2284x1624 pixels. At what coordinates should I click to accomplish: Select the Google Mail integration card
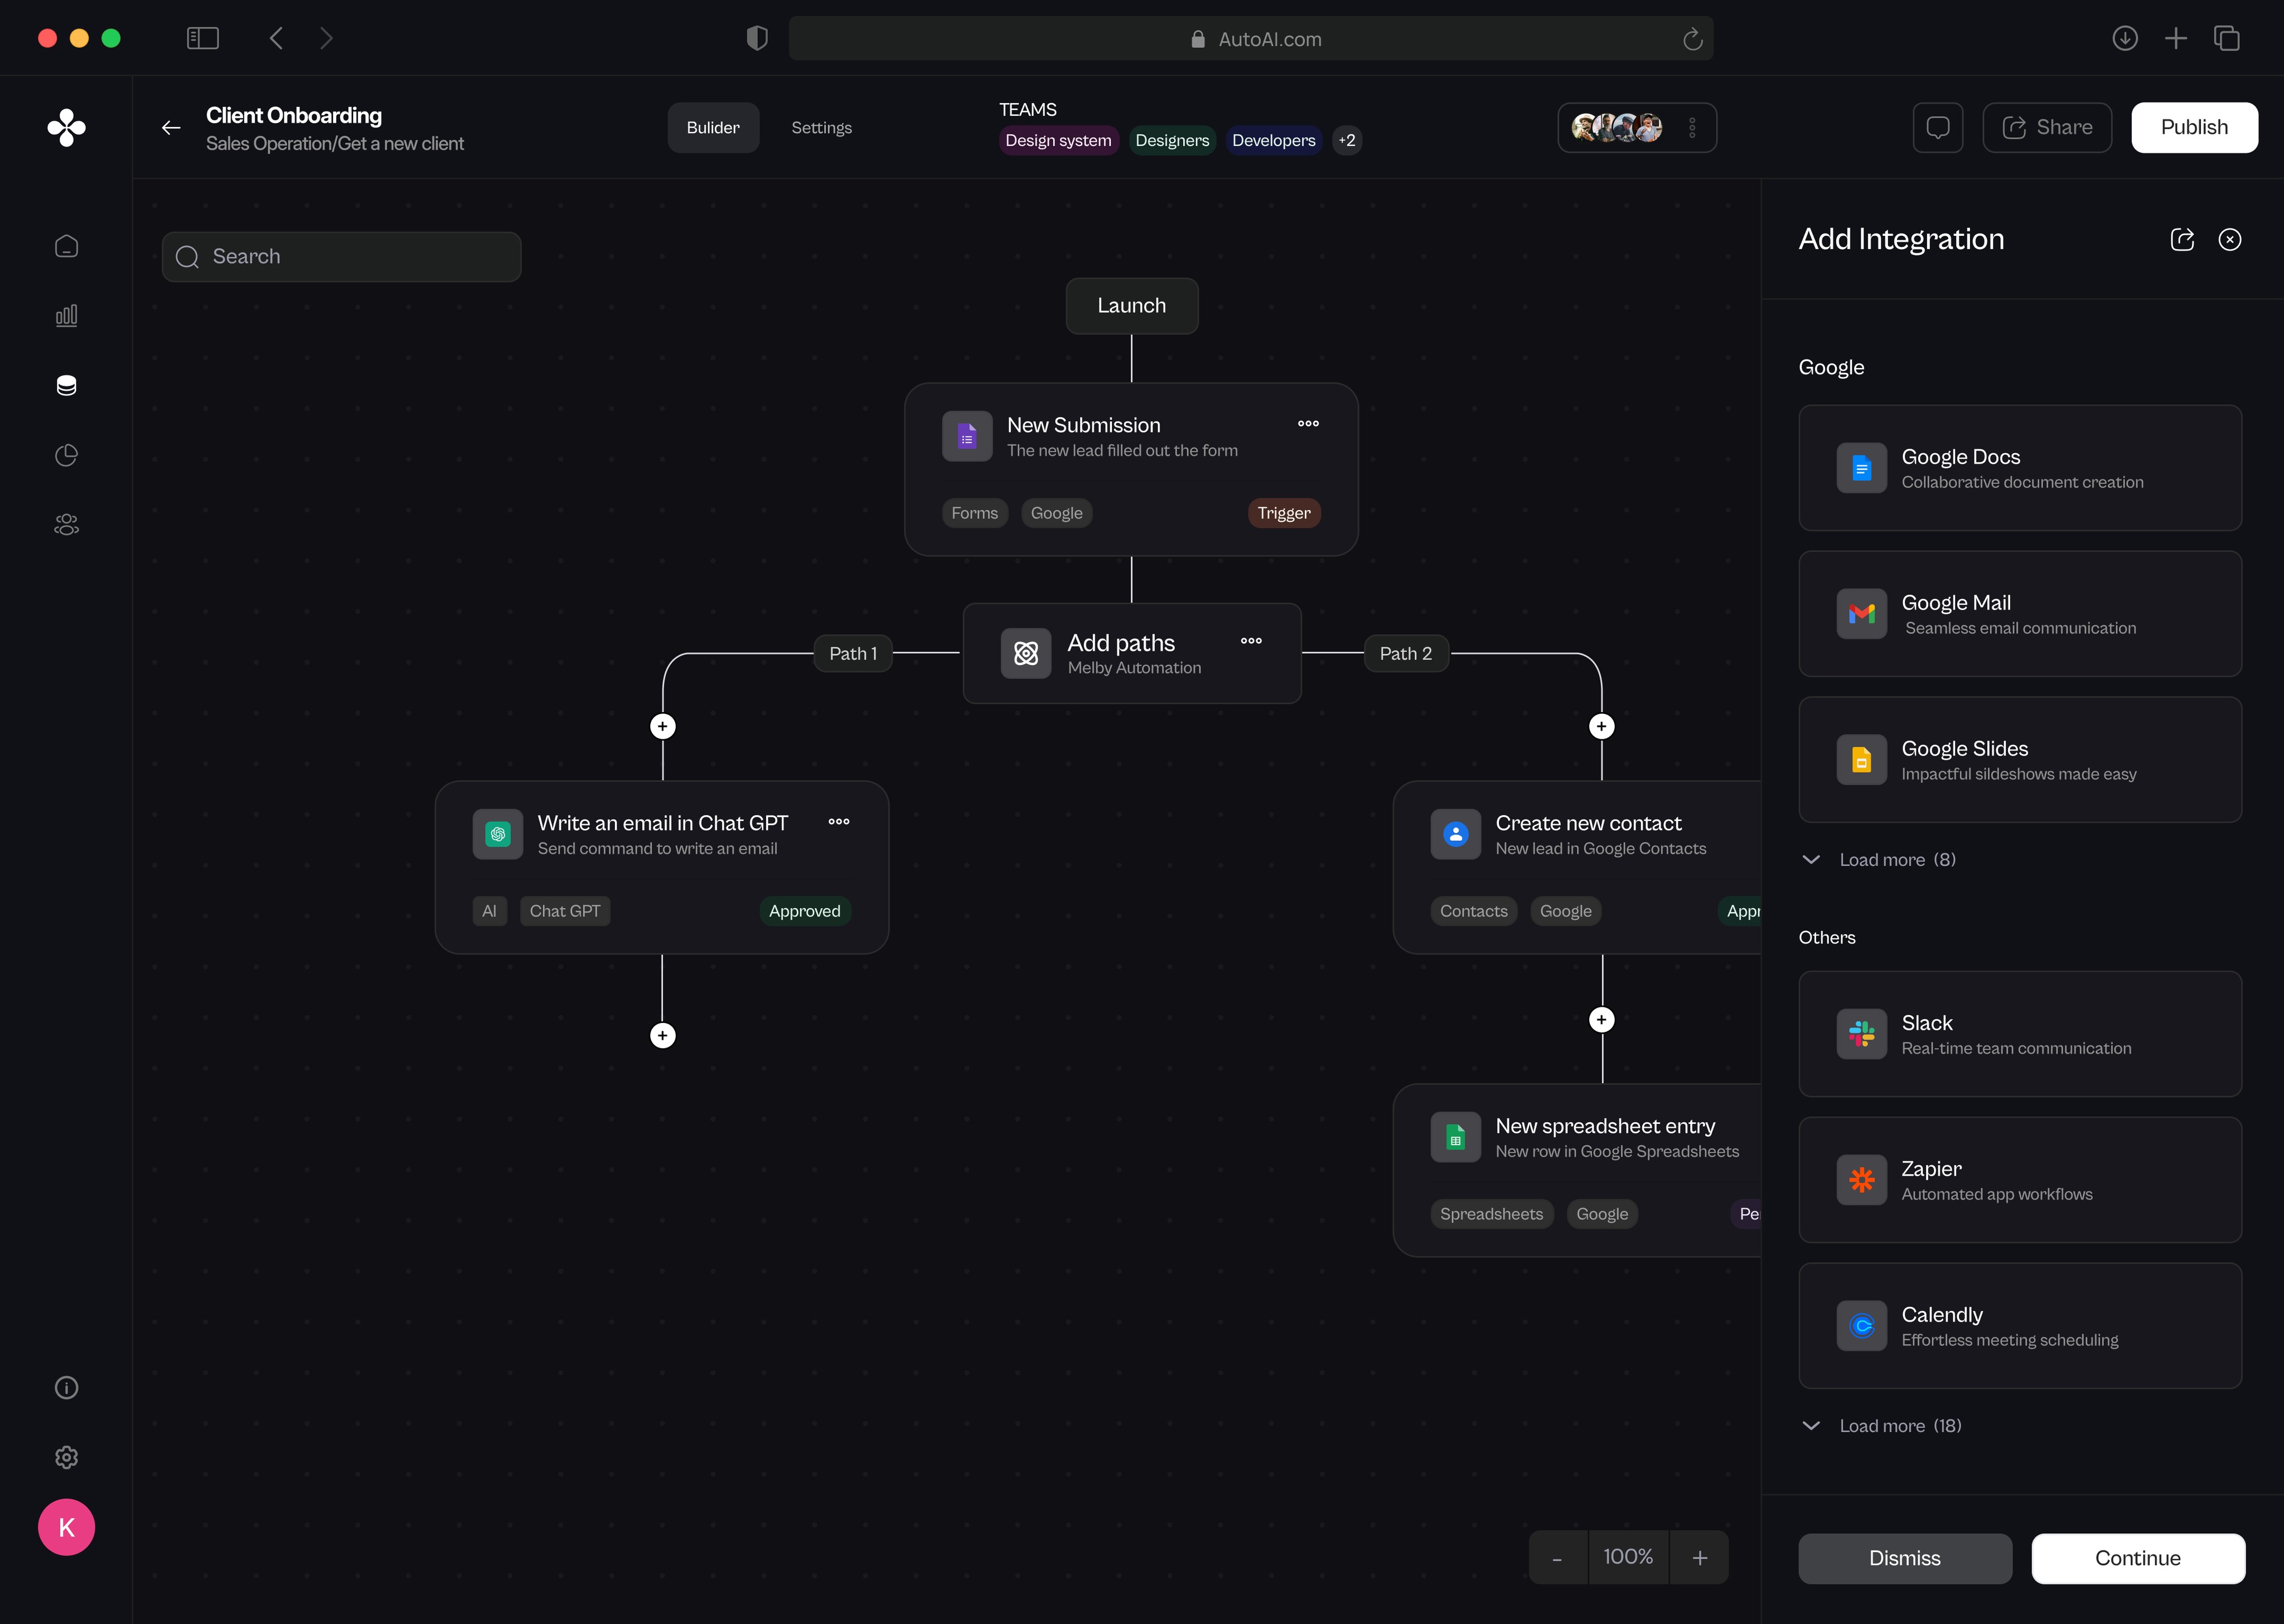pos(2019,614)
